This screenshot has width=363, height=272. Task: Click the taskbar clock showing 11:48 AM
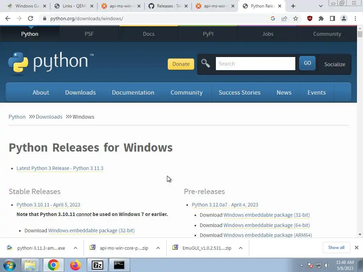(x=345, y=265)
